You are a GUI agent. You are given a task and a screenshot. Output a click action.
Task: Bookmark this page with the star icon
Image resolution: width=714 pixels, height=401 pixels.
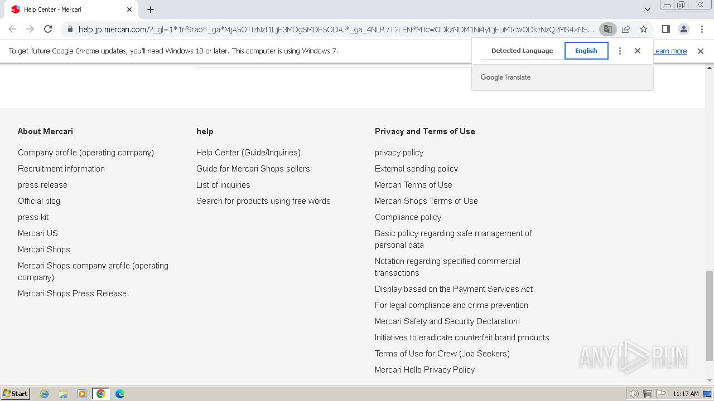(644, 29)
